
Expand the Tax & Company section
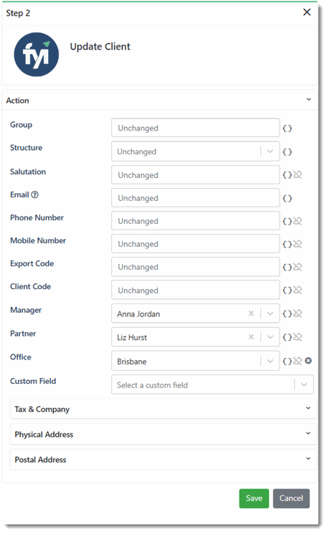163,409
